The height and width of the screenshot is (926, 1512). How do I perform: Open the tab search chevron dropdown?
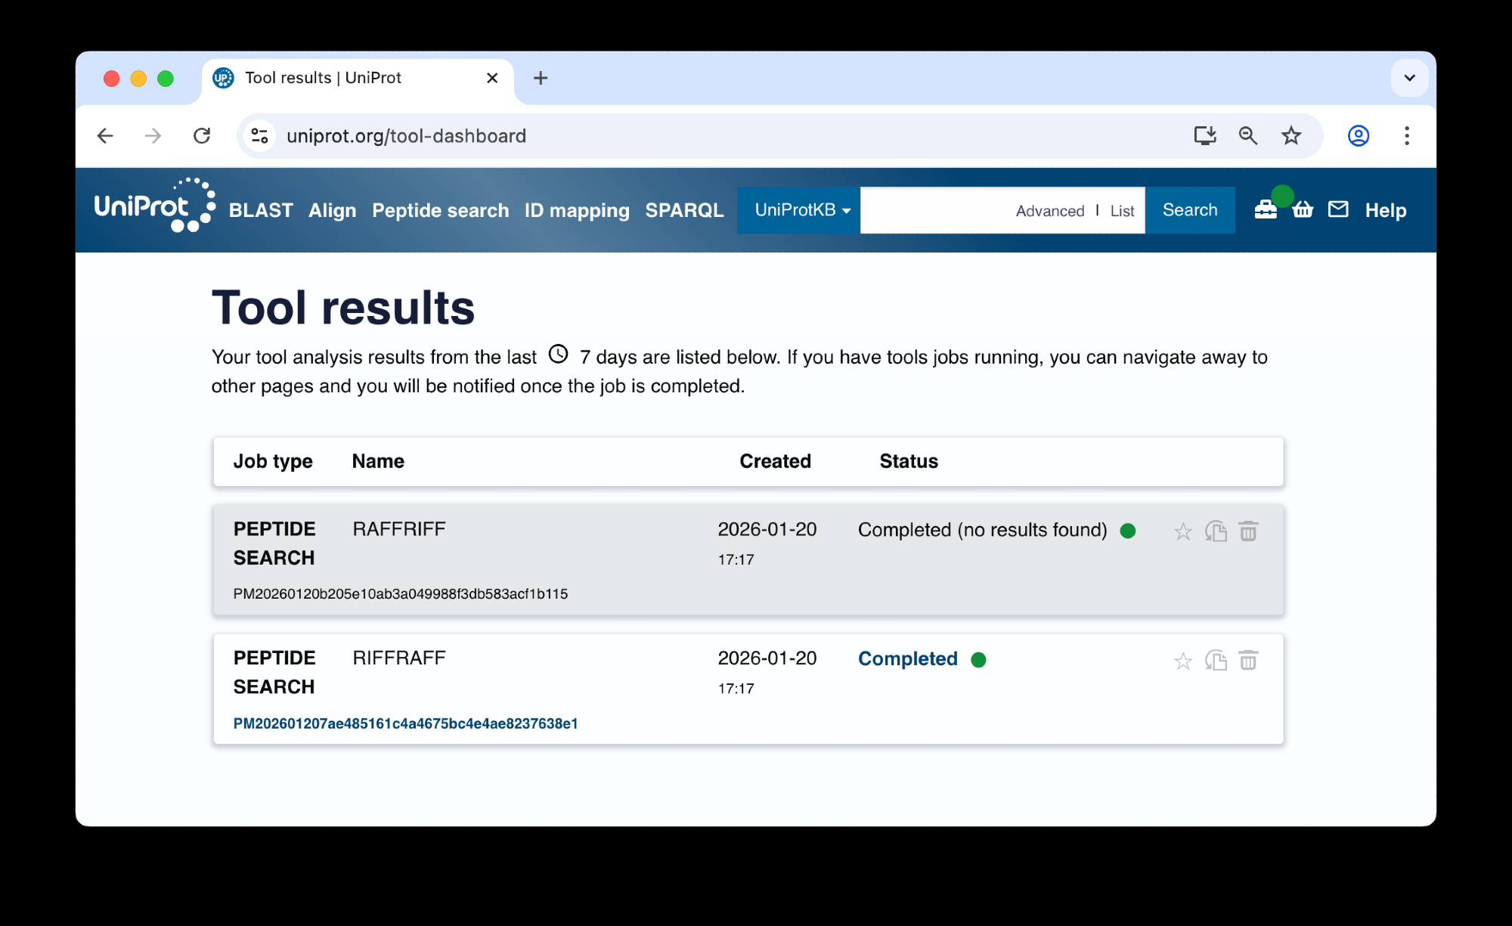tap(1409, 78)
